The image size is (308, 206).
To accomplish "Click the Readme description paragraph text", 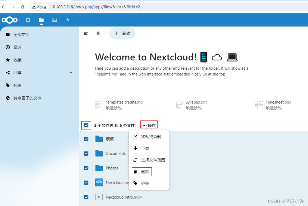I will (172, 71).
